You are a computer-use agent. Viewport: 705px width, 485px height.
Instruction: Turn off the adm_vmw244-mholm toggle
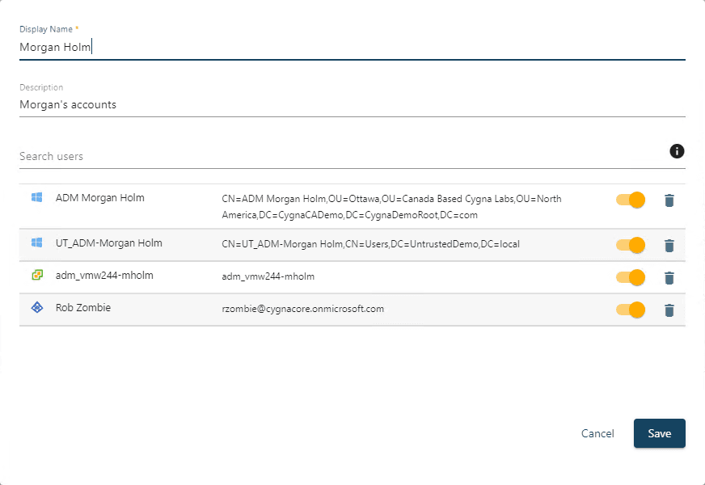coord(631,277)
